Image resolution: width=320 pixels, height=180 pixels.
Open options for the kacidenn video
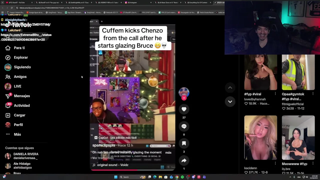point(275,163)
